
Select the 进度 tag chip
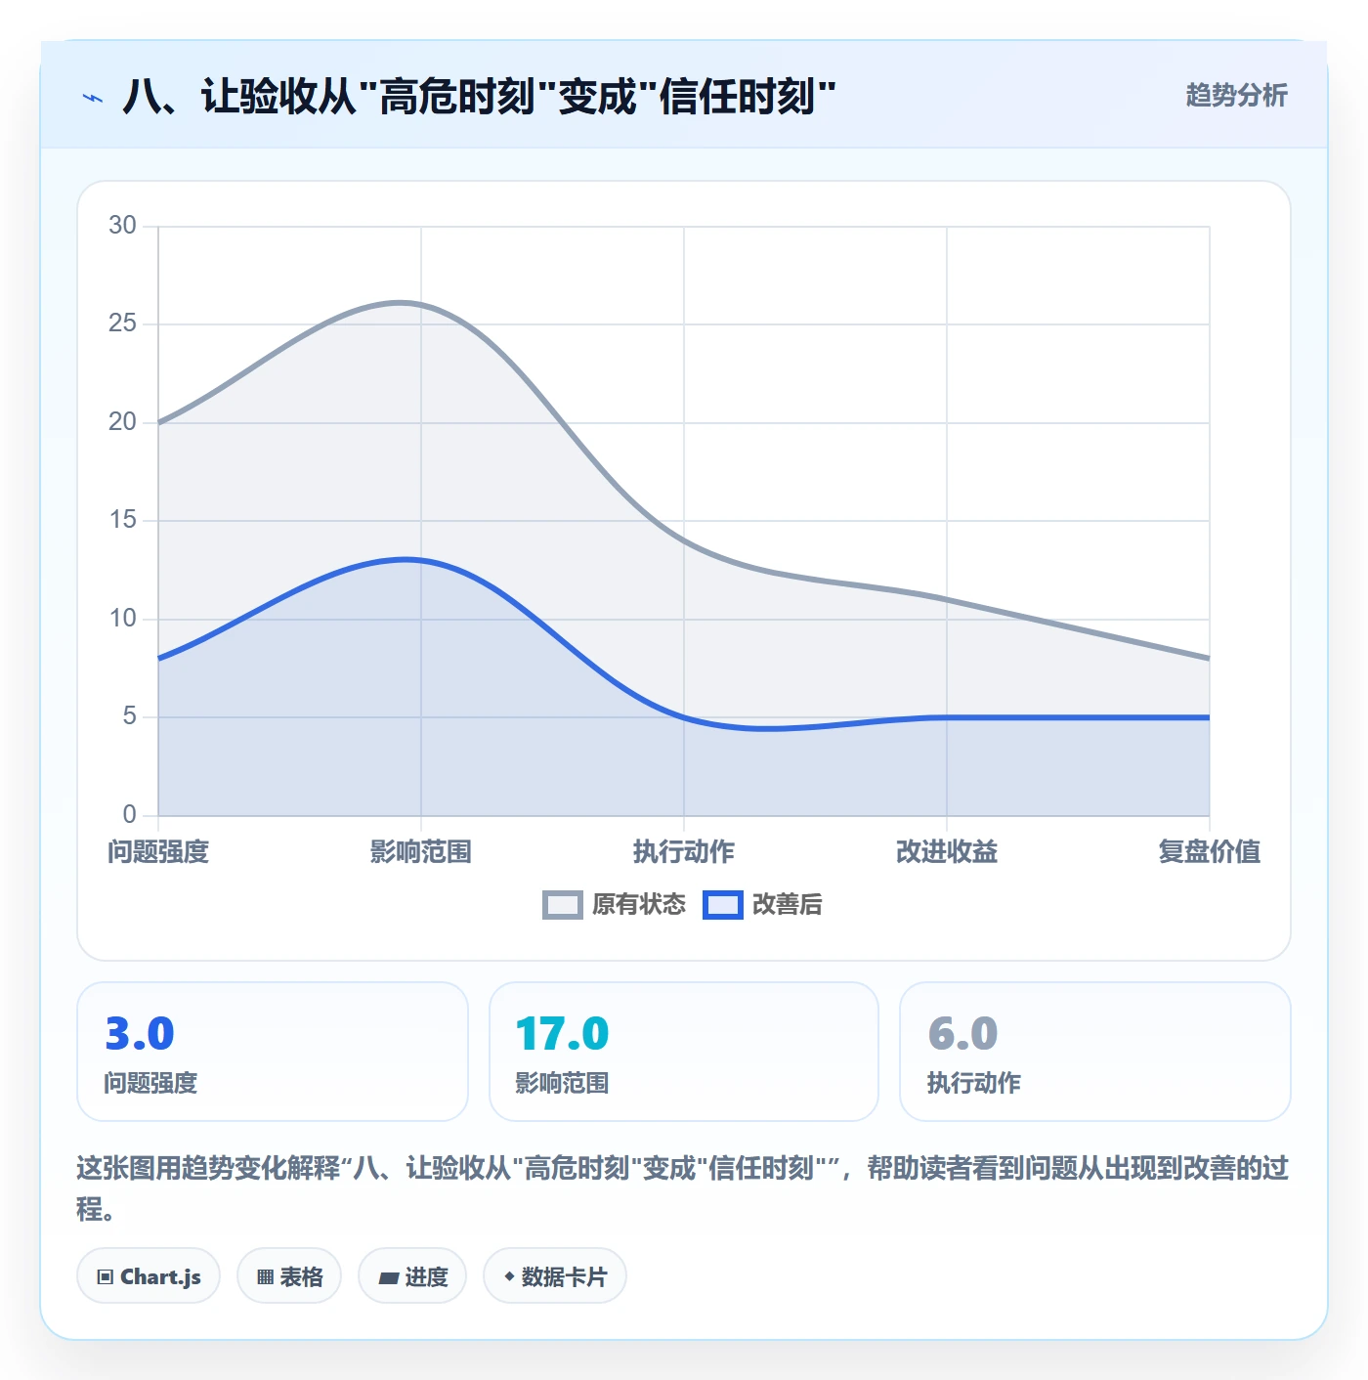(412, 1276)
